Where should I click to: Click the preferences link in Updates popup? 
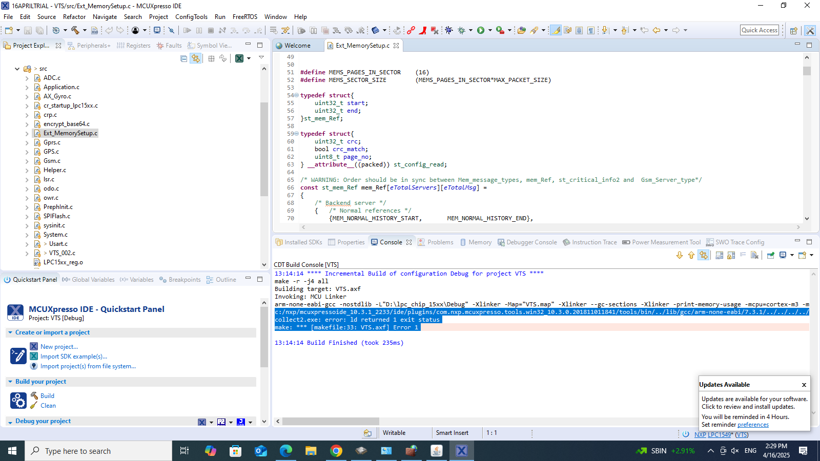pyautogui.click(x=753, y=425)
